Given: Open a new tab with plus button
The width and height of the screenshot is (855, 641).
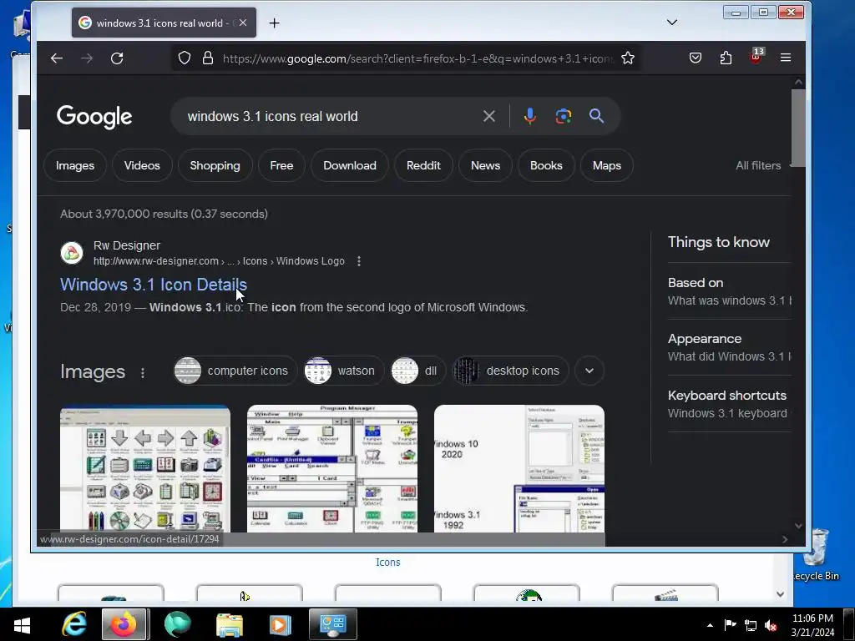Looking at the screenshot, I should tap(274, 23).
